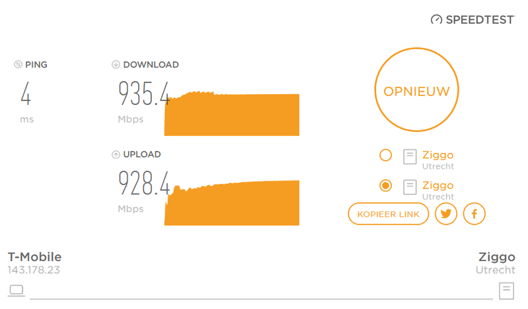Click the Speedtest gauge logo icon
528x309 pixels.
436,20
